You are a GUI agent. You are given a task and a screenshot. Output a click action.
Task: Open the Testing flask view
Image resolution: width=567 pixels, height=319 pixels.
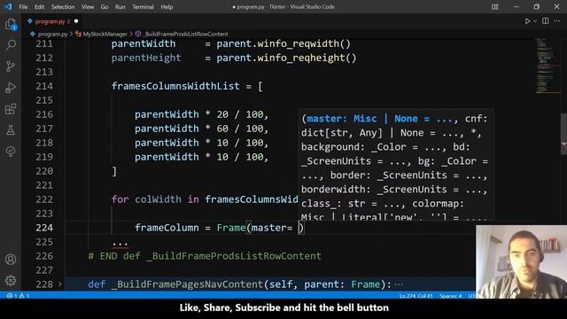(11, 130)
